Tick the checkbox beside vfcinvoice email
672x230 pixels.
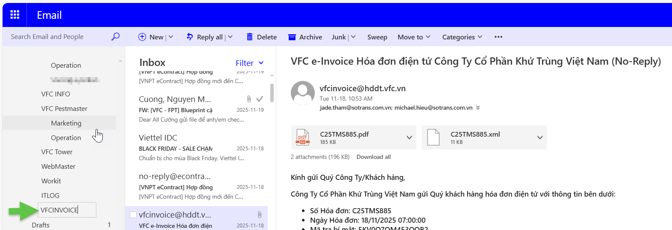(x=133, y=215)
